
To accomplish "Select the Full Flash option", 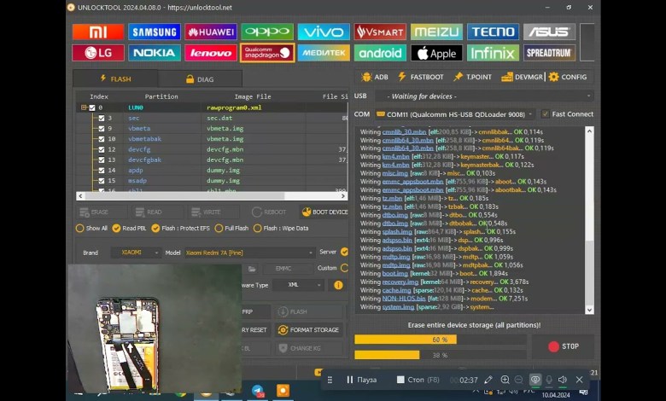I will click(x=232, y=229).
